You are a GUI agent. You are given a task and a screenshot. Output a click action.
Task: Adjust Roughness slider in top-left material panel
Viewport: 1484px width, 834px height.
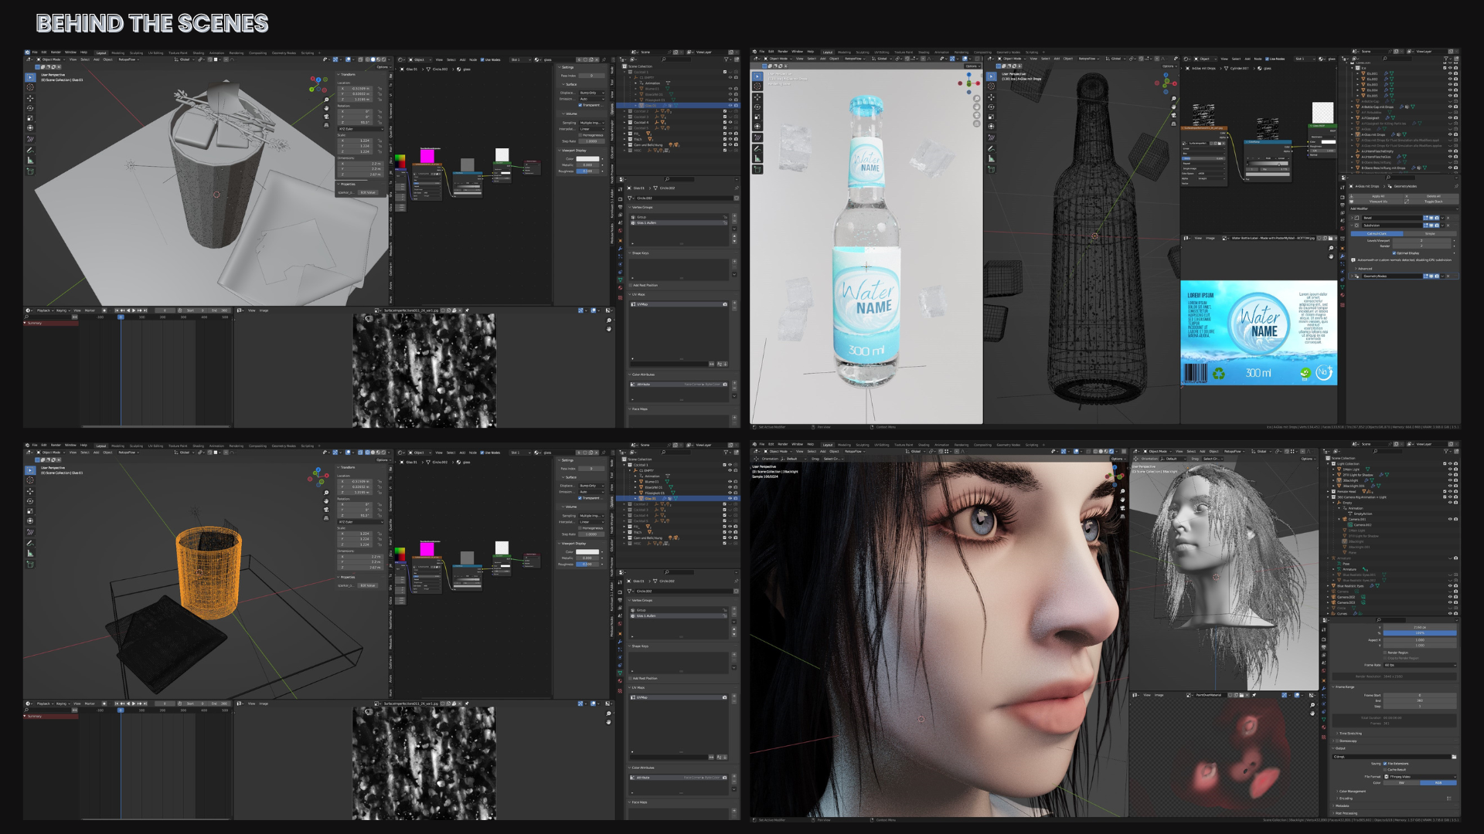tap(587, 171)
